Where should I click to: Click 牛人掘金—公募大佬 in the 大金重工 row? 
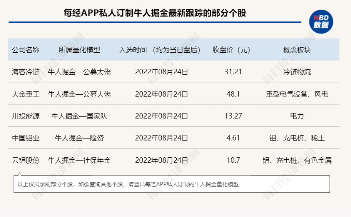79,94
